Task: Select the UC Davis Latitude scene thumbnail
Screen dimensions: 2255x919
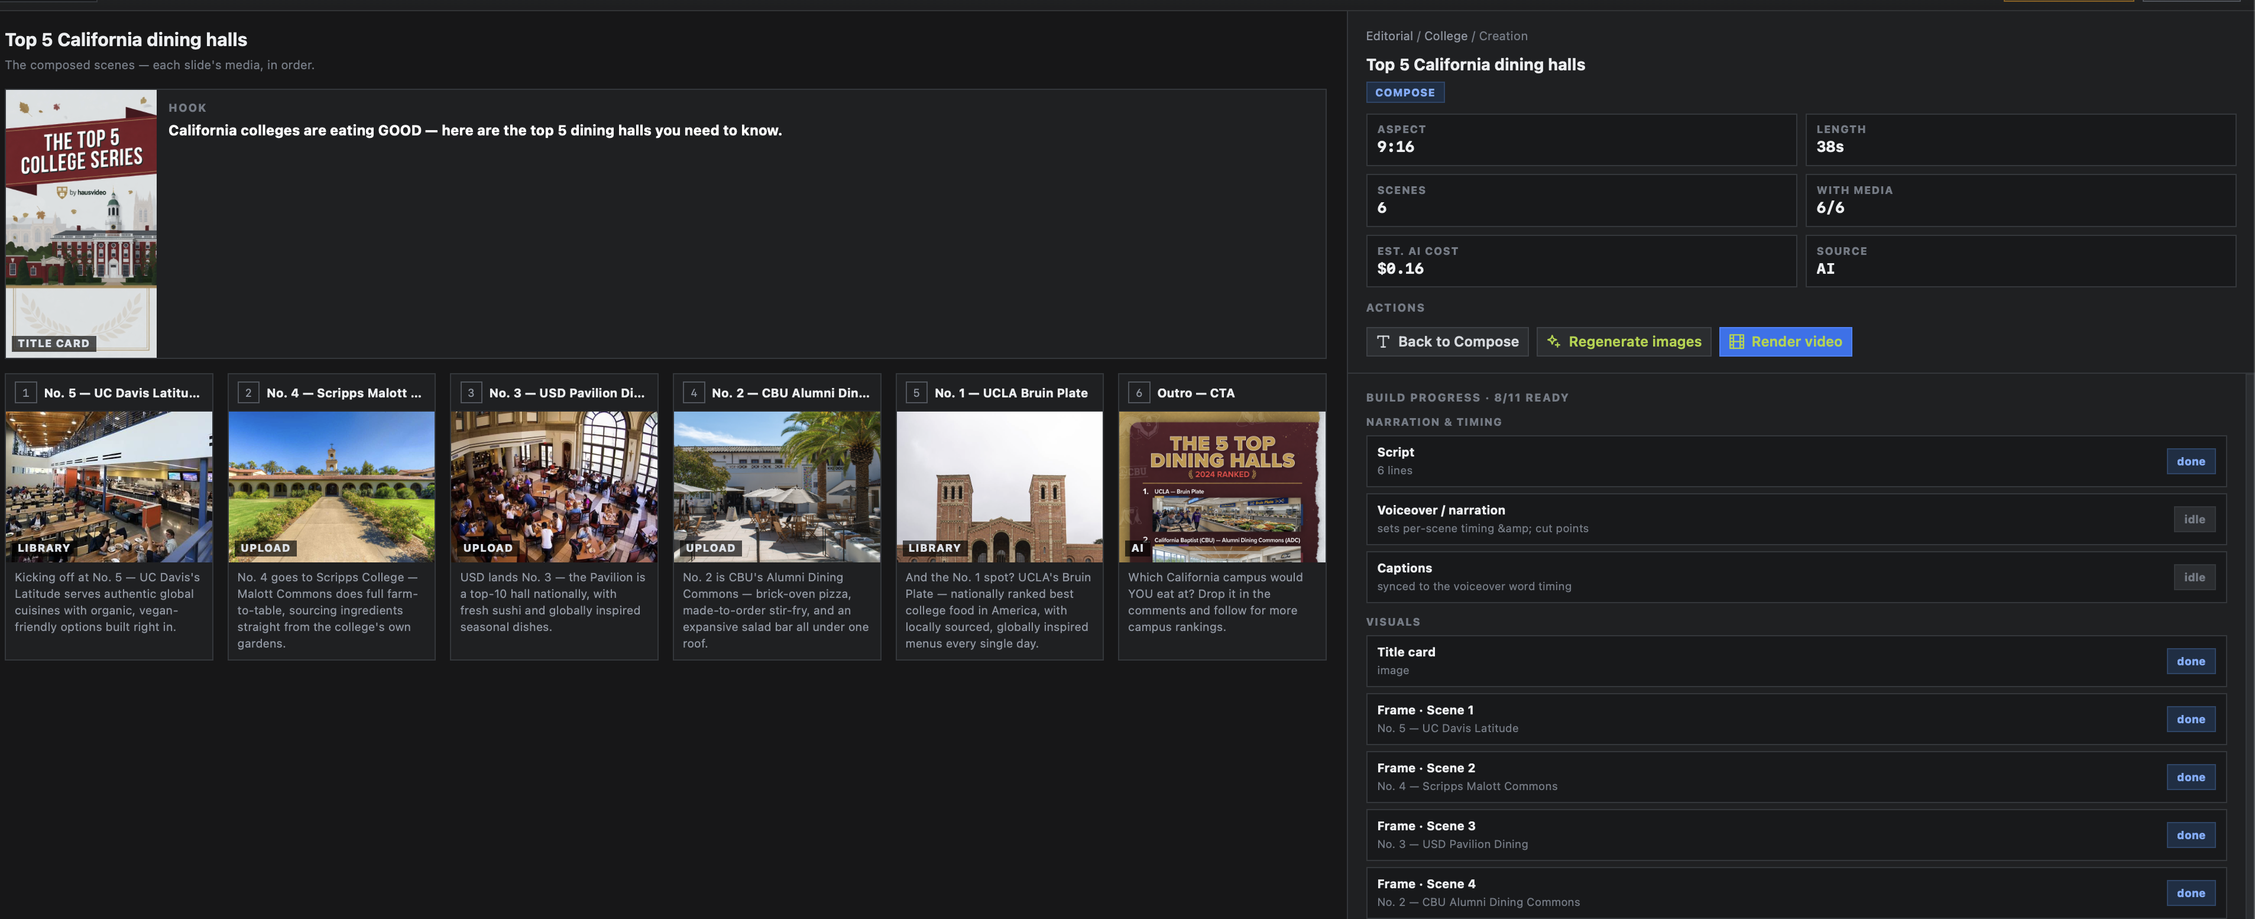Action: 109,487
